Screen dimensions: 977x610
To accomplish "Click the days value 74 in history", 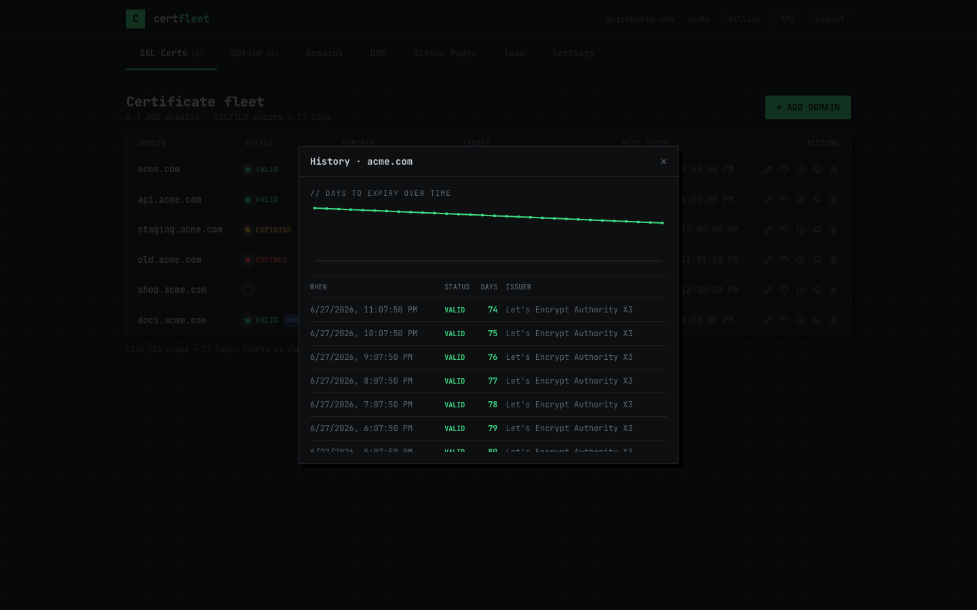I will (493, 310).
